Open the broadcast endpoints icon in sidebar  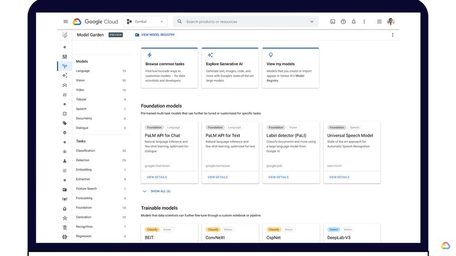(64, 199)
